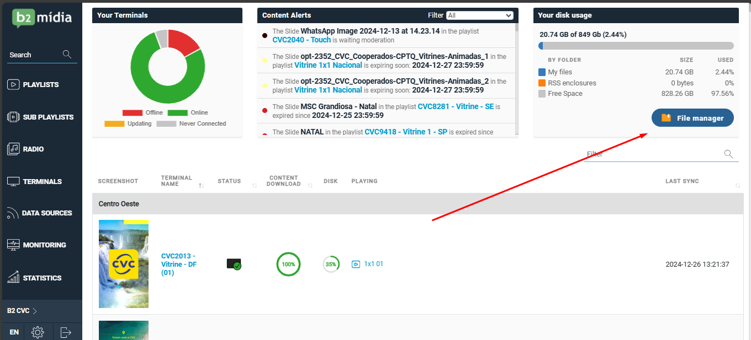Viewport: 751px width, 340px height.
Task: Click the last sync time 2024-12-26 13:21:37
Action: [697, 265]
